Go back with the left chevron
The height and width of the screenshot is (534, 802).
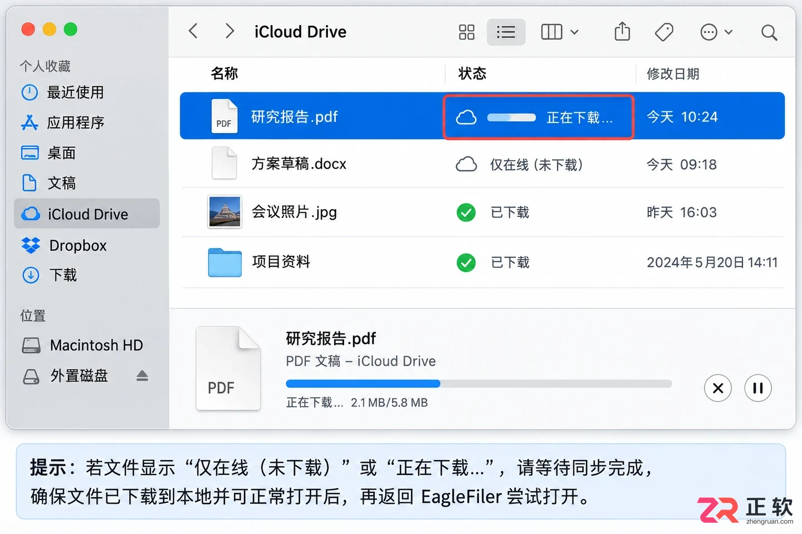click(x=193, y=31)
